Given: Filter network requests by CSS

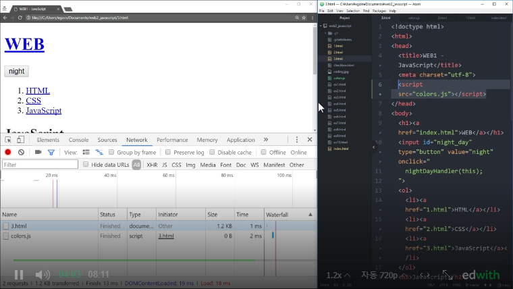Looking at the screenshot, I should (176, 165).
